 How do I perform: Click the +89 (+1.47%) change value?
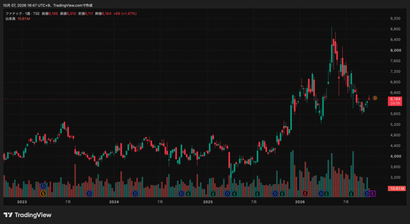point(125,14)
